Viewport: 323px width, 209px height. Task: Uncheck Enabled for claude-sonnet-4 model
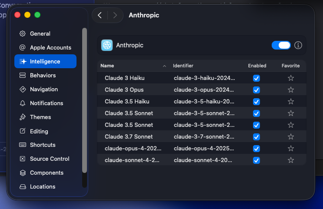pos(256,160)
